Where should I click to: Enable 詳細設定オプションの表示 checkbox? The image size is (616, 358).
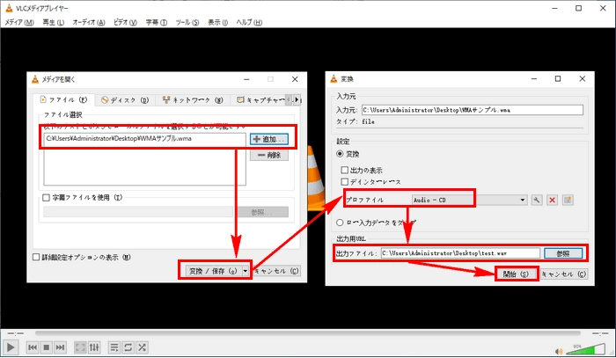(x=36, y=258)
